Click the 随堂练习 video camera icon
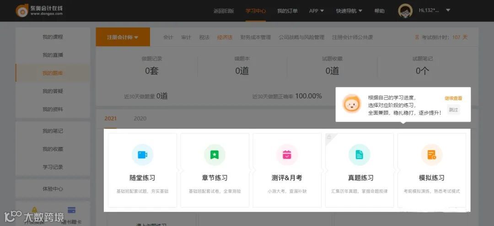494x226 pixels. (142, 155)
